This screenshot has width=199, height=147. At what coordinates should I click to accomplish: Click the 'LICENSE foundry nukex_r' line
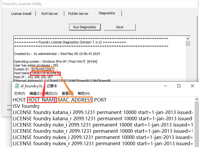(103, 143)
